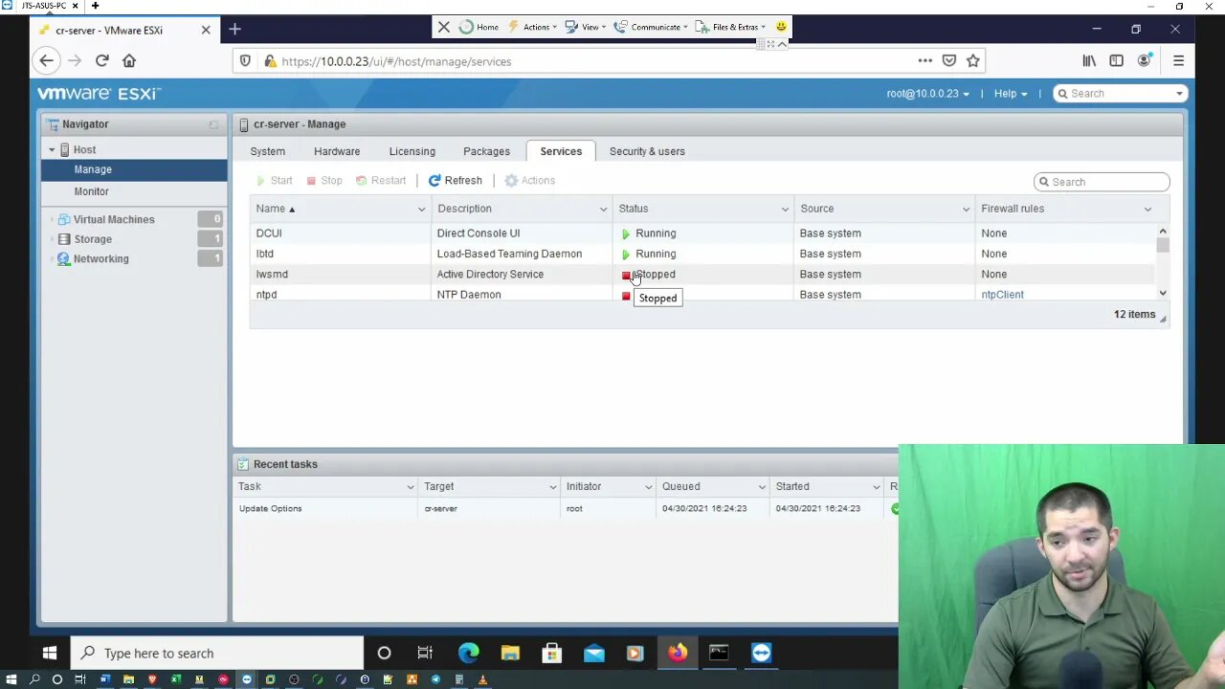Open Name column dropdown arrow

pos(421,209)
